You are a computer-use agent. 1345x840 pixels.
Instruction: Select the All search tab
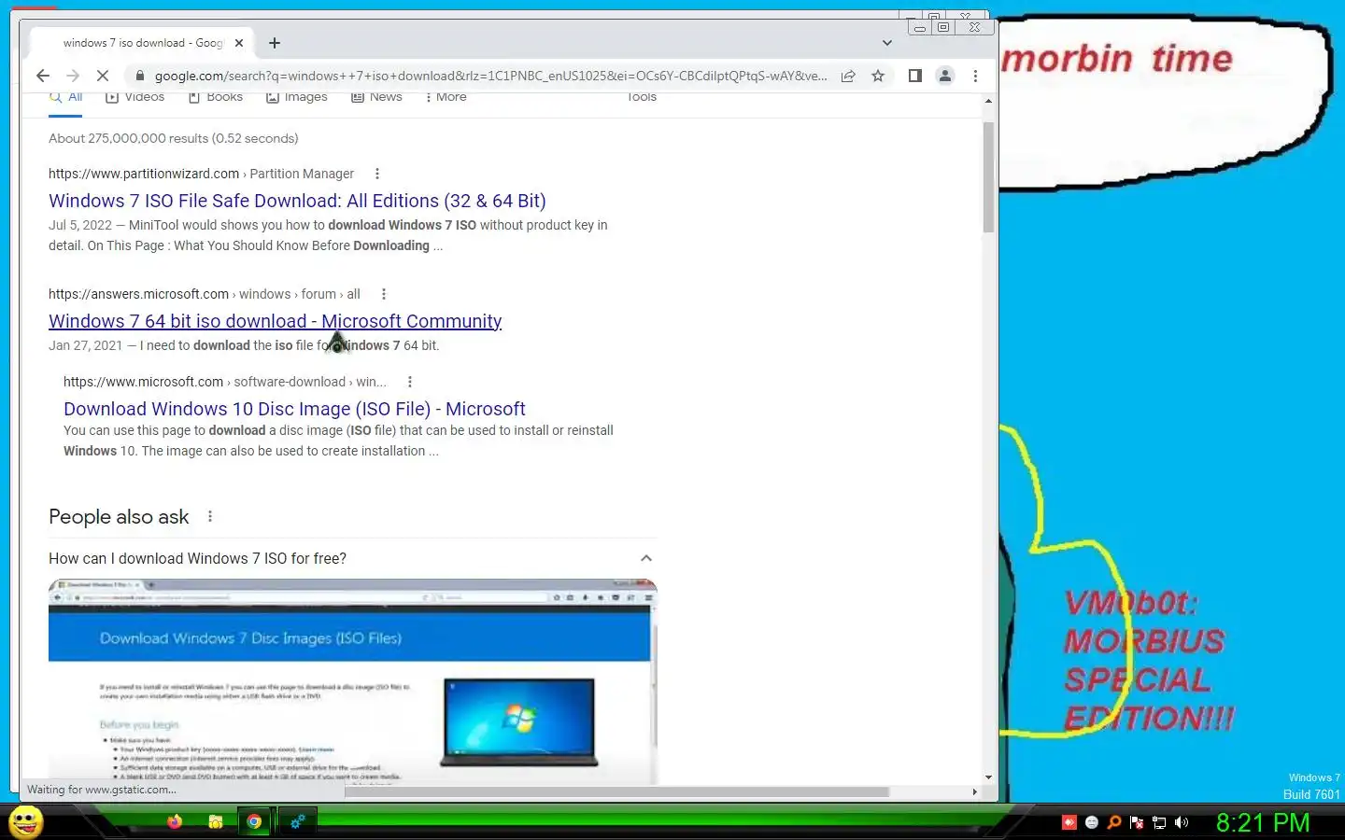tap(66, 97)
